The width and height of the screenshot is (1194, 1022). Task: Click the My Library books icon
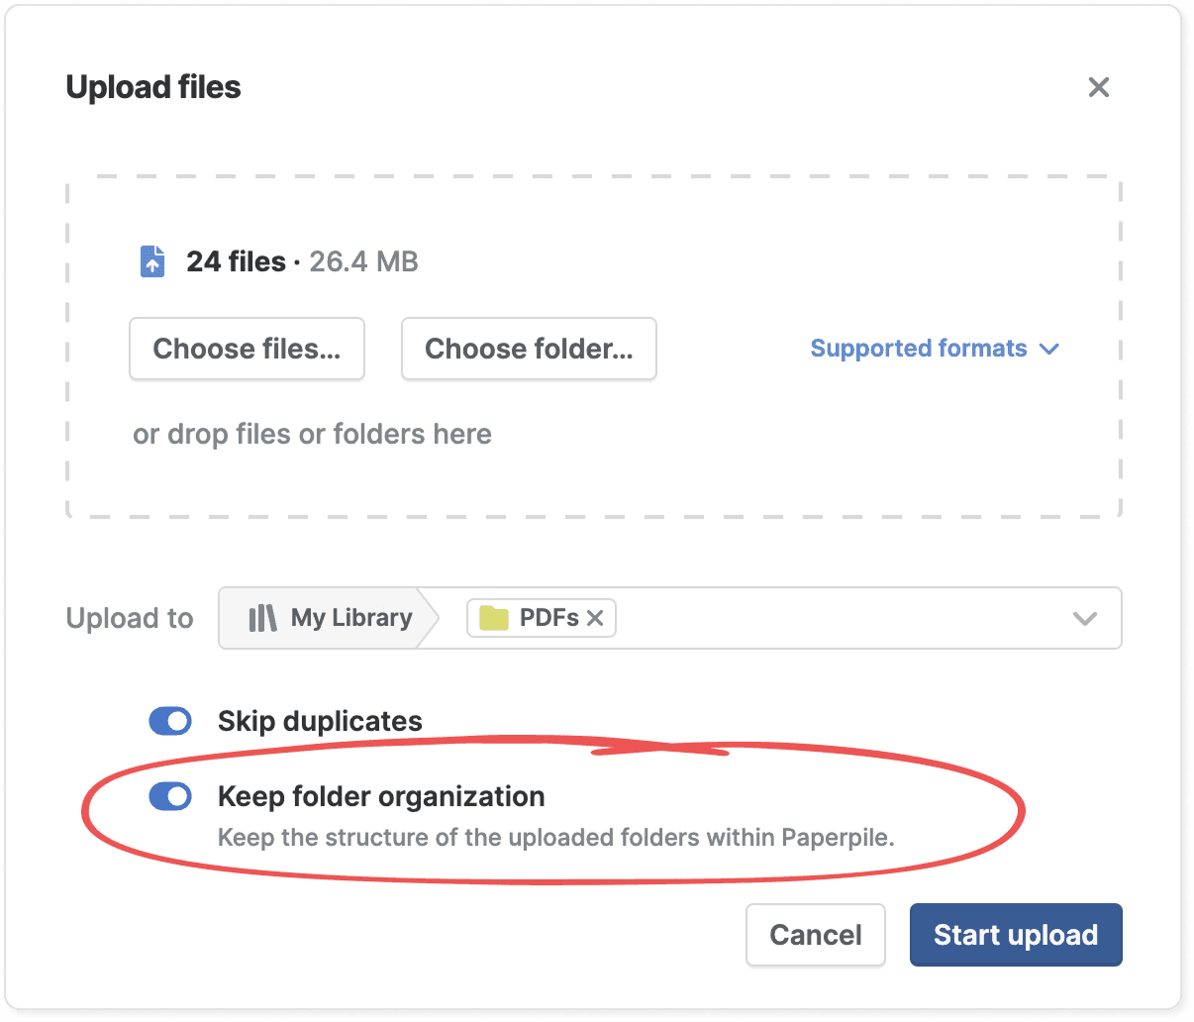click(x=262, y=618)
